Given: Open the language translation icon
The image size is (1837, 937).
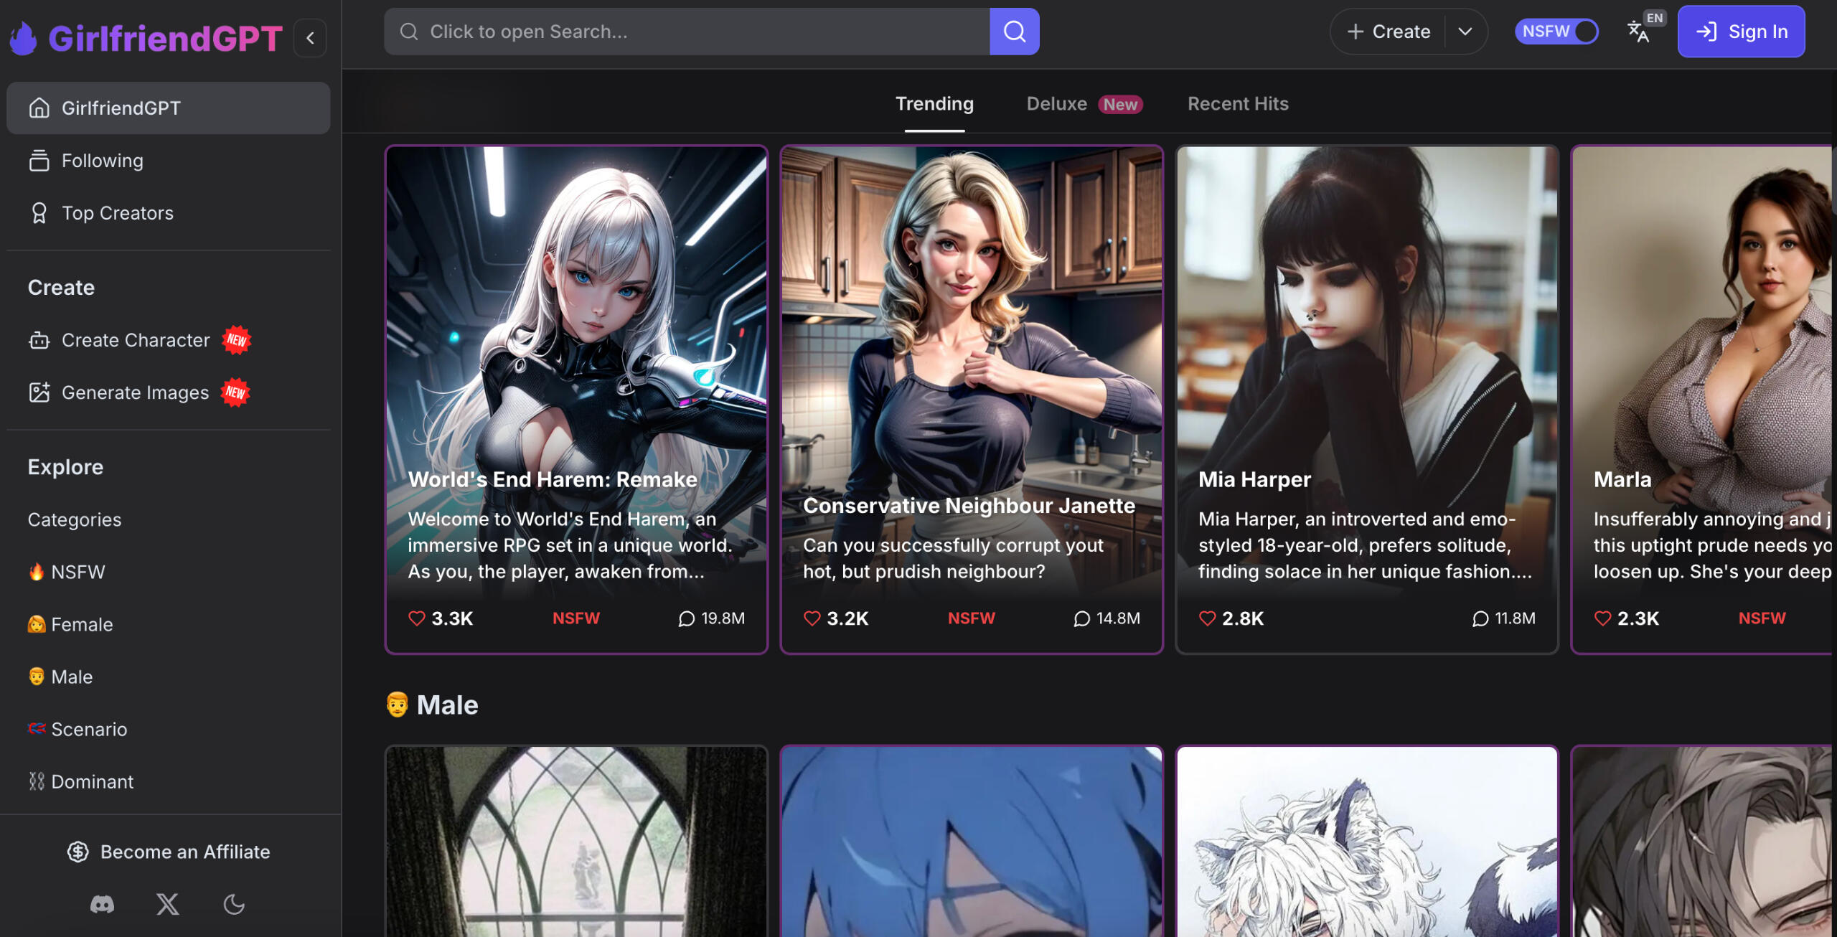Looking at the screenshot, I should click(x=1639, y=32).
